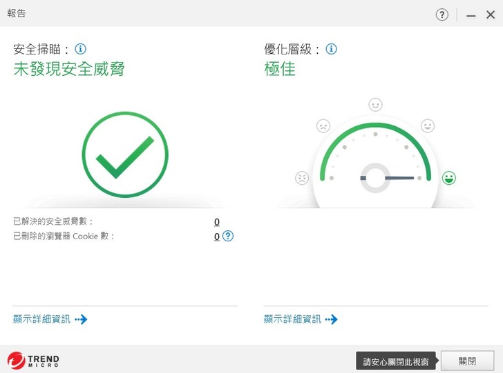Minimize the report window
Viewport: 503px width, 373px height.
tap(471, 14)
